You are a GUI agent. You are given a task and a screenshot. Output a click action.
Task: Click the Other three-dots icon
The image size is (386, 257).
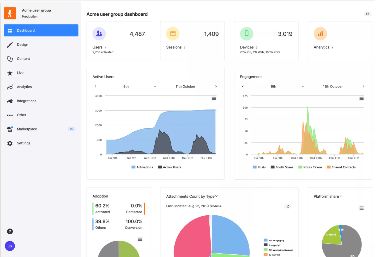(10, 115)
